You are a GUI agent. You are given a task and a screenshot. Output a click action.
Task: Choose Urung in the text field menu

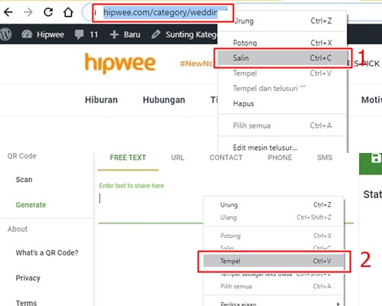click(x=274, y=205)
